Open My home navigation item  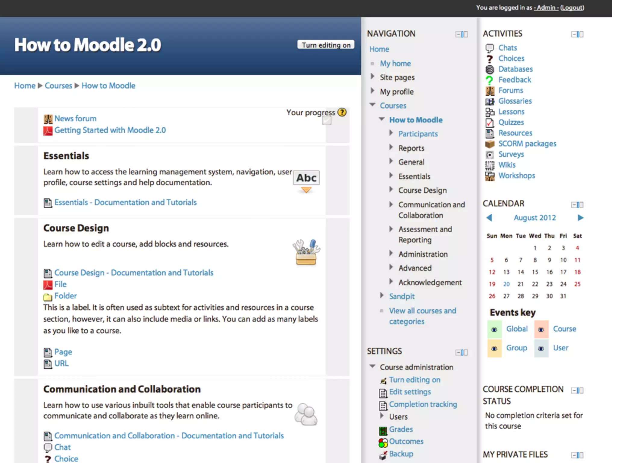pyautogui.click(x=395, y=64)
